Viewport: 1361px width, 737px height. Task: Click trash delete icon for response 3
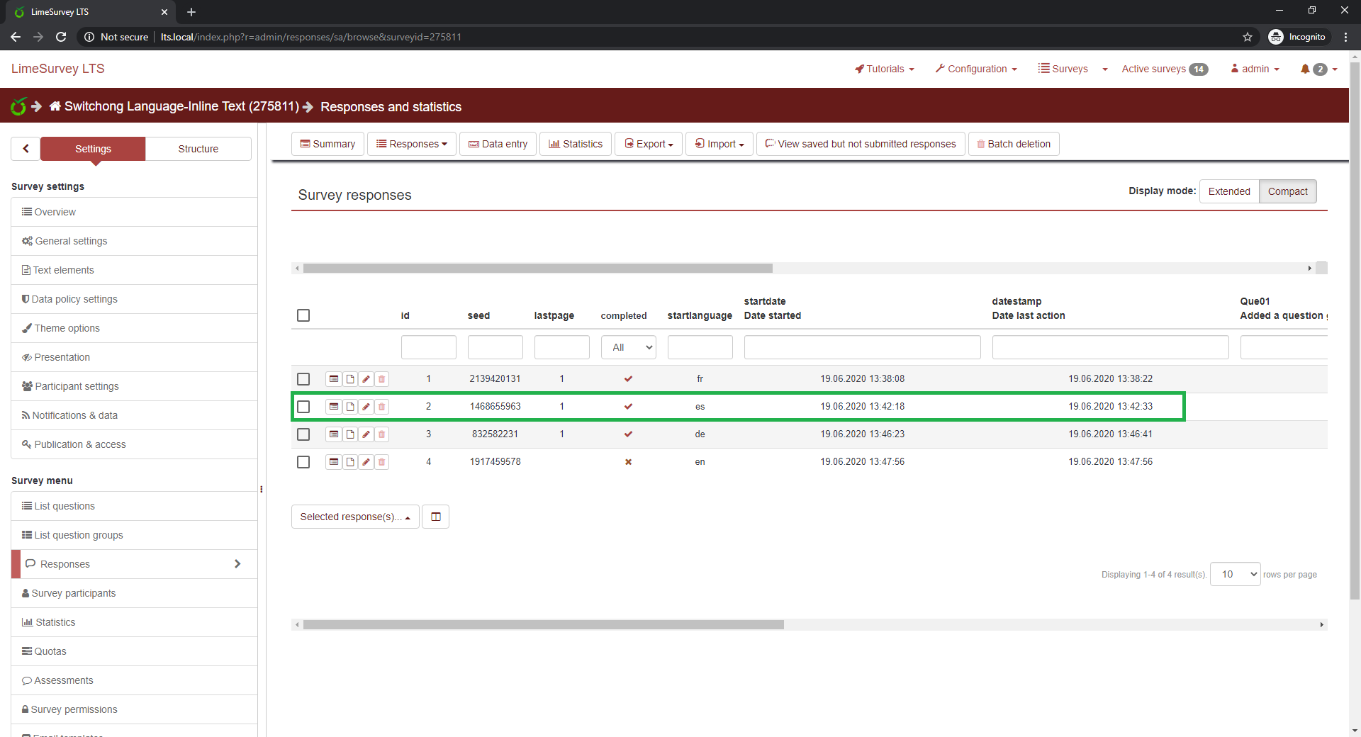pyautogui.click(x=381, y=434)
